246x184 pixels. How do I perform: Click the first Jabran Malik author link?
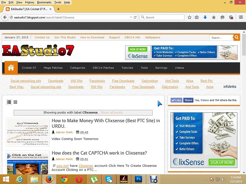(x=64, y=132)
